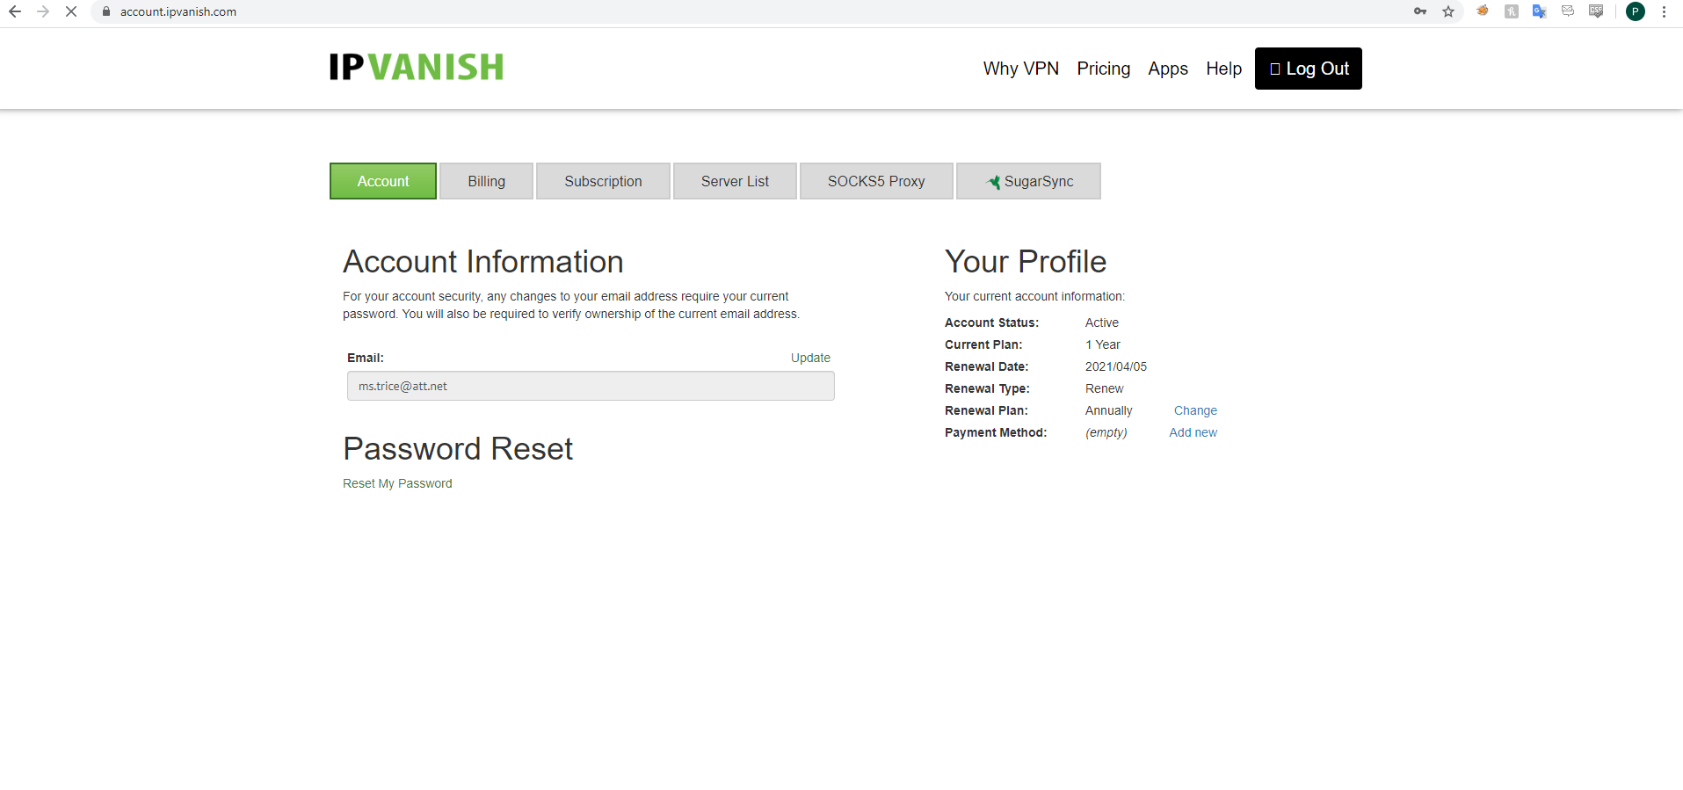Add a payment method via Add new
Image resolution: width=1683 pixels, height=790 pixels.
point(1193,432)
